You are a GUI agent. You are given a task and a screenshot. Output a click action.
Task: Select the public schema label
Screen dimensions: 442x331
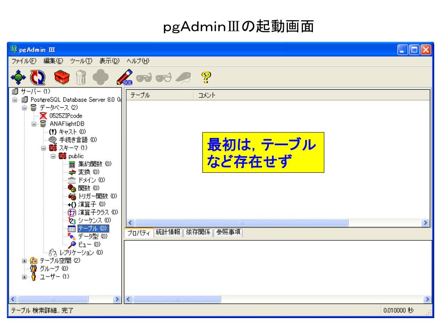tap(76, 156)
